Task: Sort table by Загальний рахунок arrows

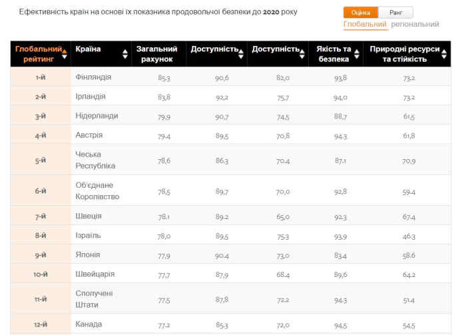Action: (x=182, y=55)
